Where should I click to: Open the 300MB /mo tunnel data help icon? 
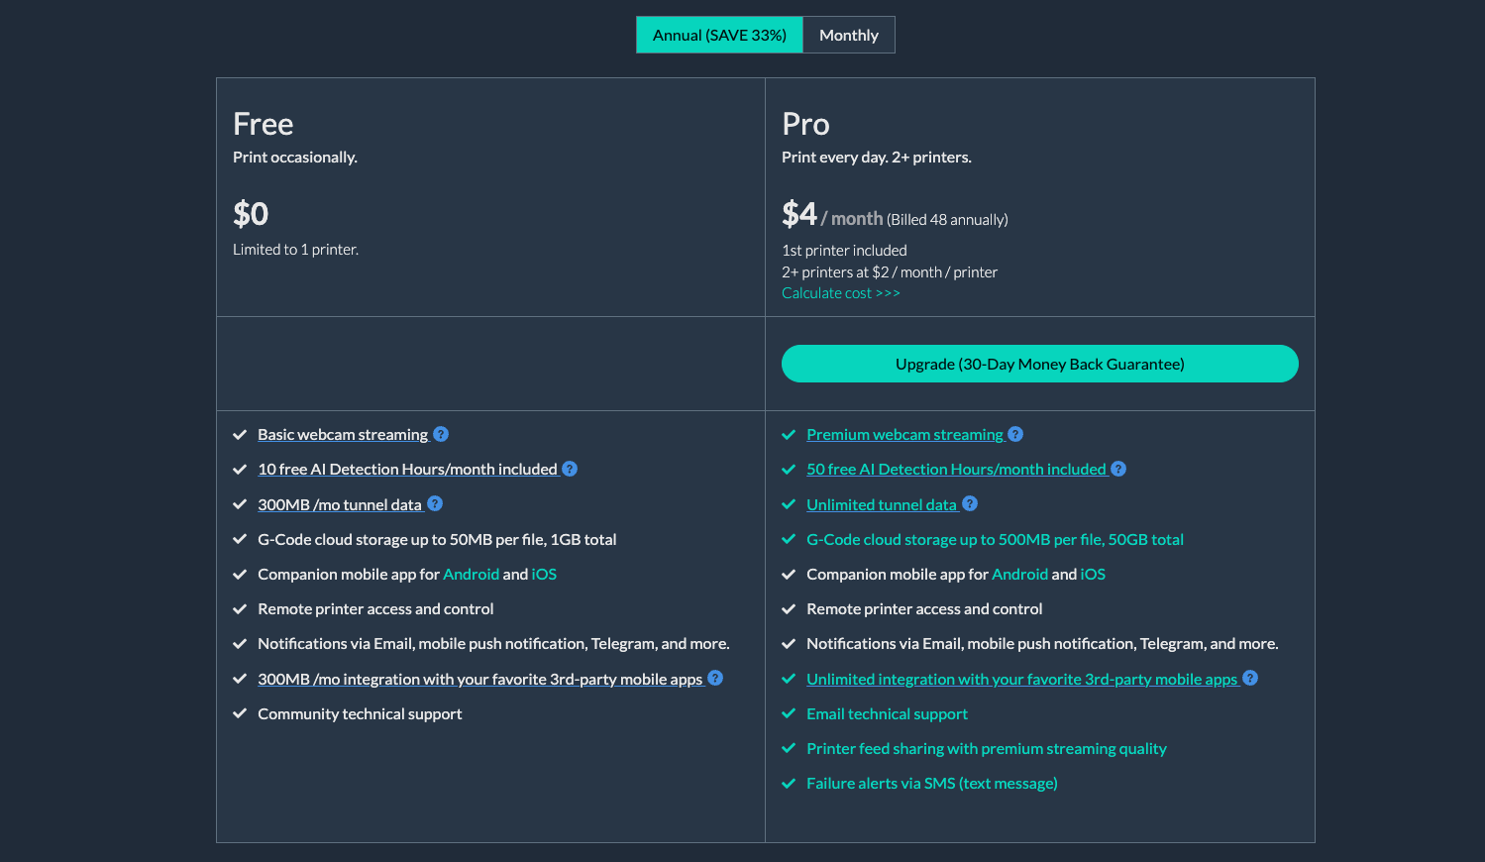click(435, 504)
